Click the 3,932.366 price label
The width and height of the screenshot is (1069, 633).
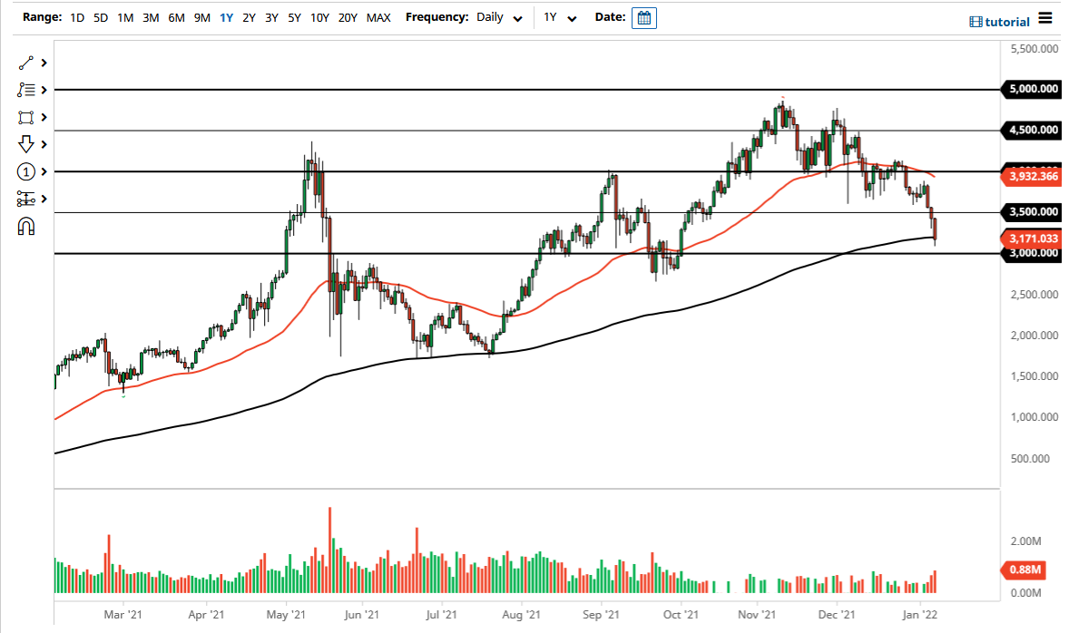tap(1033, 177)
